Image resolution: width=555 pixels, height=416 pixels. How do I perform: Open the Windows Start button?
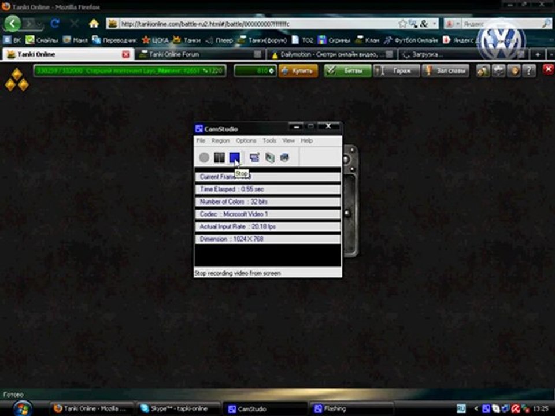pyautogui.click(x=23, y=408)
